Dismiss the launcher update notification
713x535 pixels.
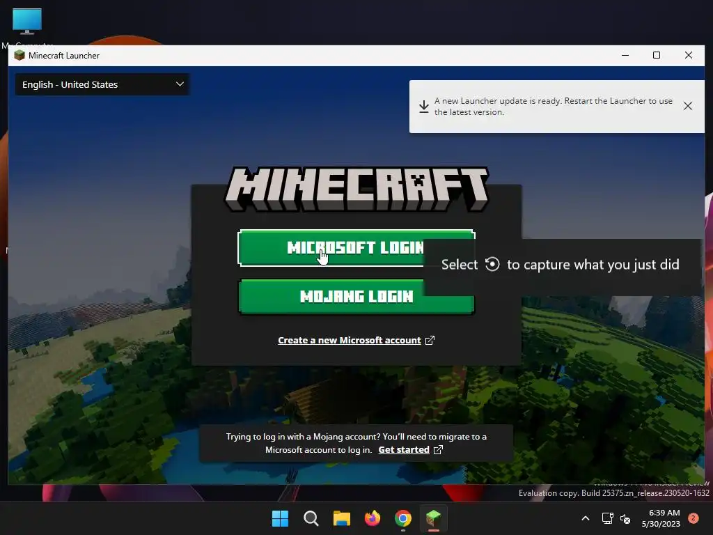(687, 106)
